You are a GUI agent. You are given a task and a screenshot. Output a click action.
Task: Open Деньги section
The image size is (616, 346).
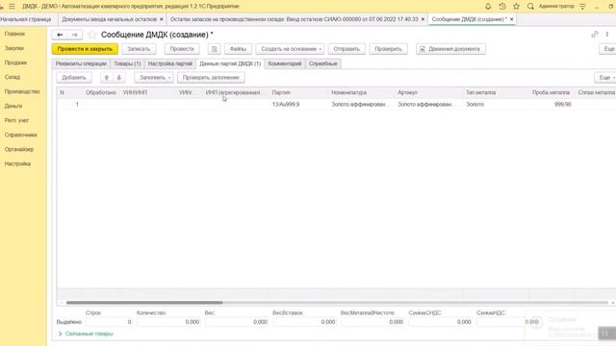pyautogui.click(x=13, y=106)
